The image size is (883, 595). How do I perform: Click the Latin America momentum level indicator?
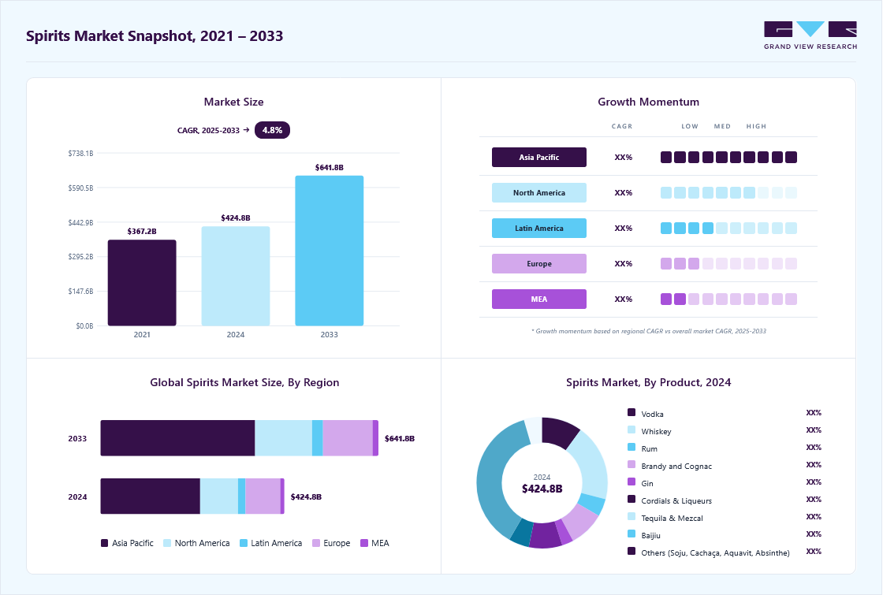pyautogui.click(x=728, y=228)
